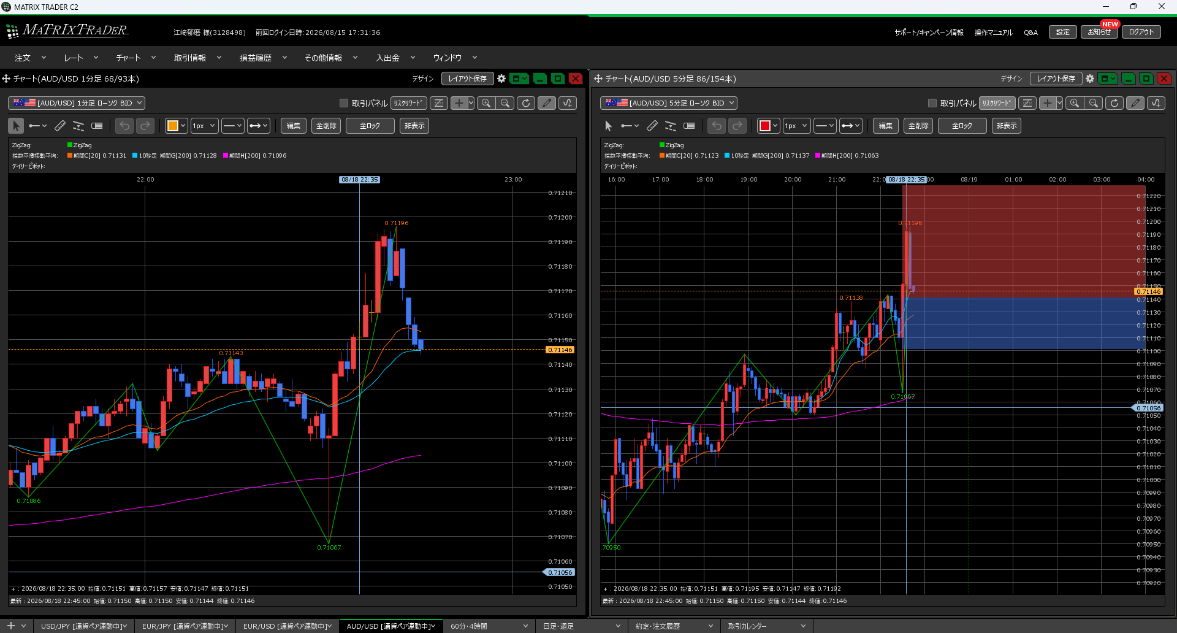The image size is (1177, 633).
Task: Toggle pencil drawing mode in 1分足 chart
Action: [x=547, y=103]
